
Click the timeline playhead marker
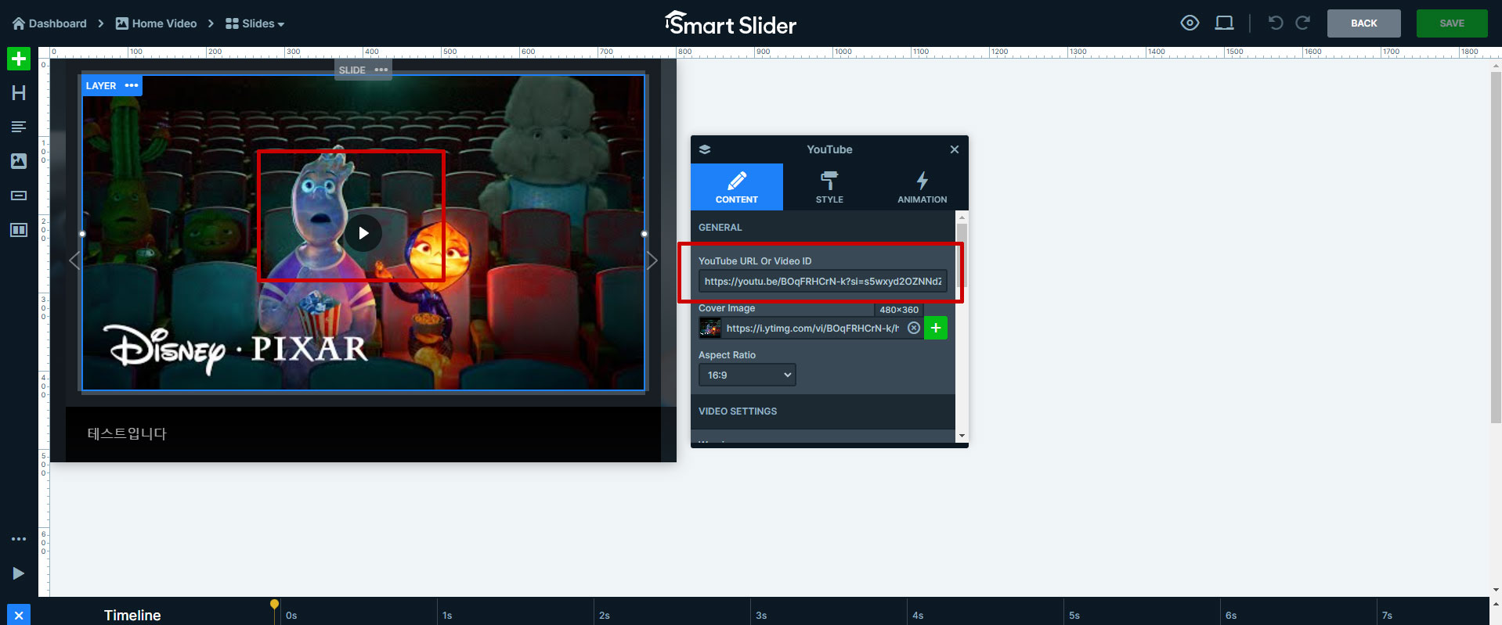(274, 605)
